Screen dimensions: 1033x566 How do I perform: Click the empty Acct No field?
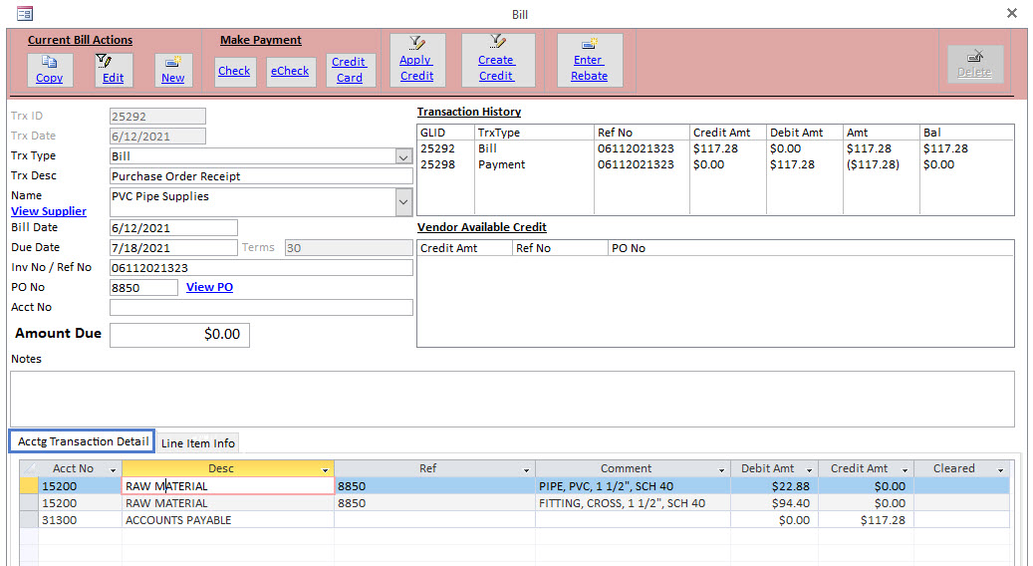(x=261, y=307)
